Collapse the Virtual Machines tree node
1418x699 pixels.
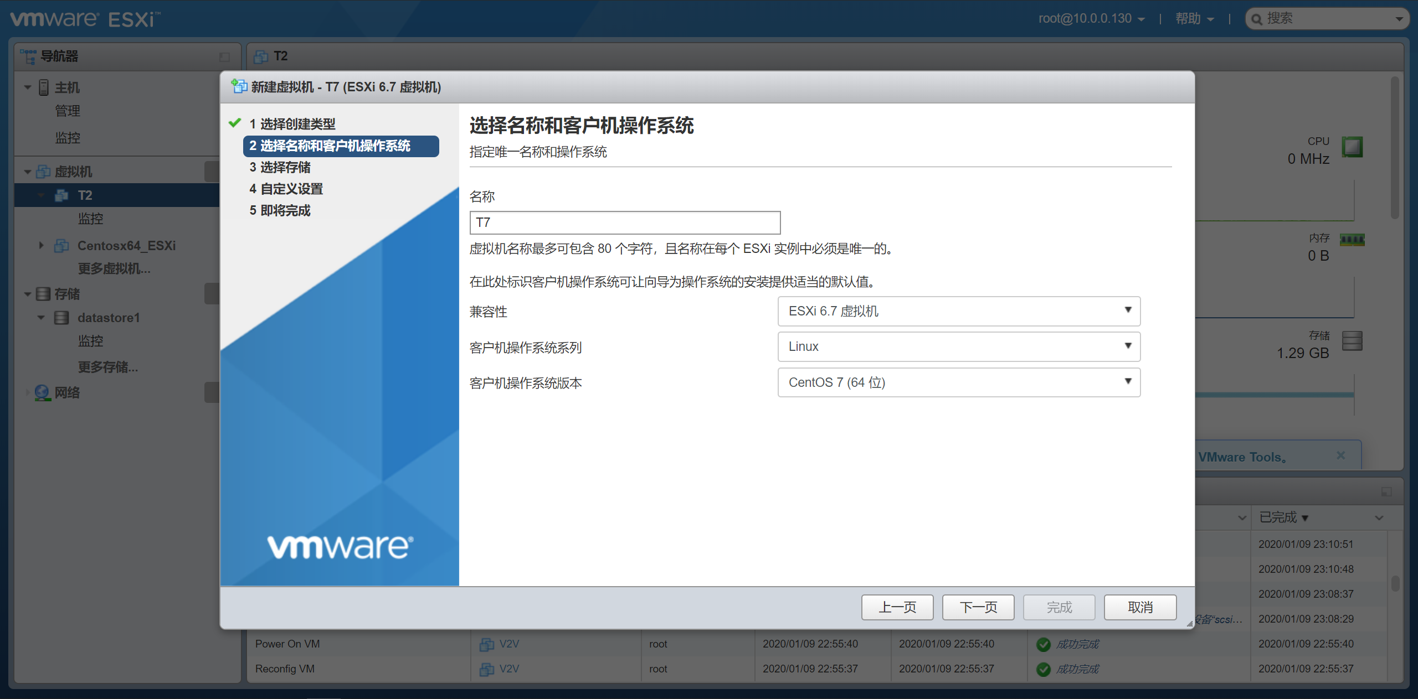(x=27, y=172)
